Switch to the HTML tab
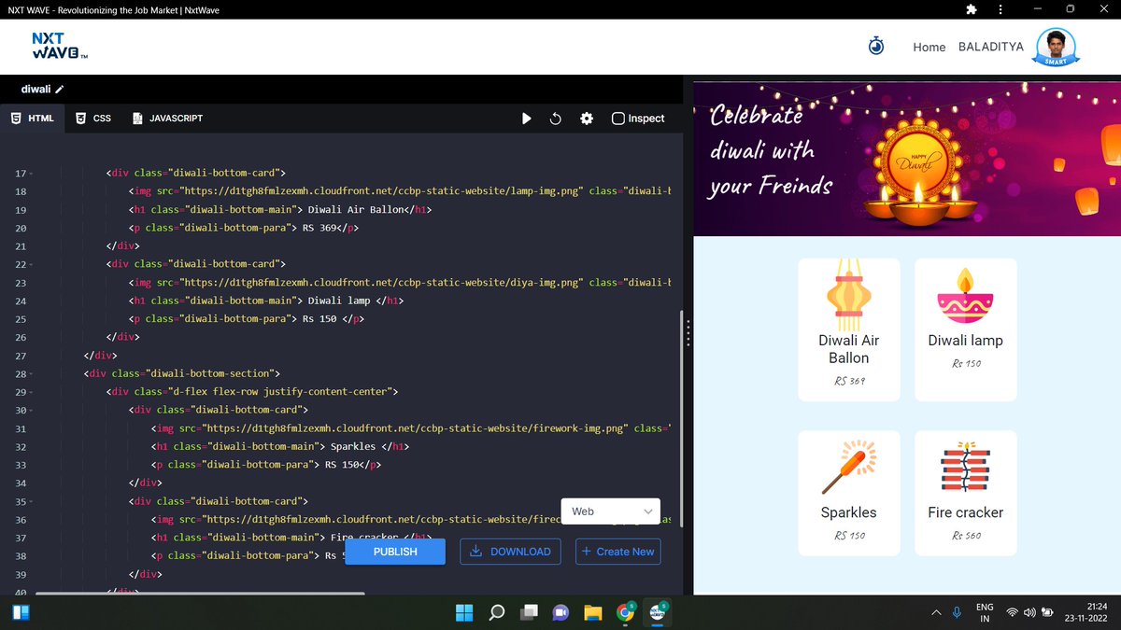 (32, 119)
